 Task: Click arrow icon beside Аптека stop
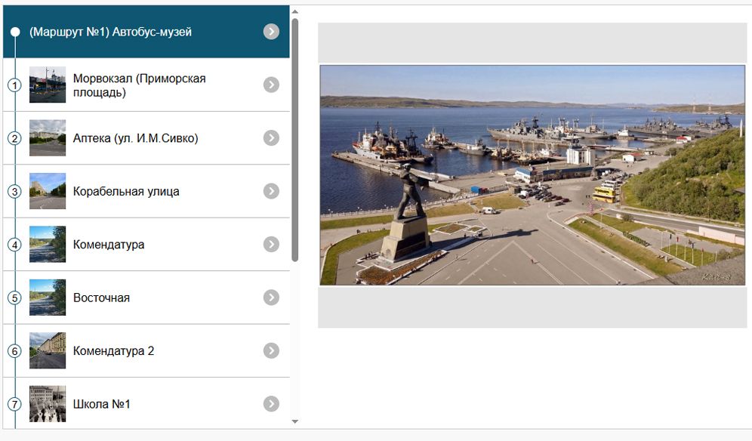271,138
